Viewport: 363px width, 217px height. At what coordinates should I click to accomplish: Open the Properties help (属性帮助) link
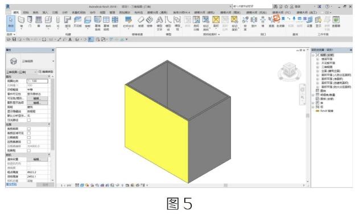coord(11,185)
